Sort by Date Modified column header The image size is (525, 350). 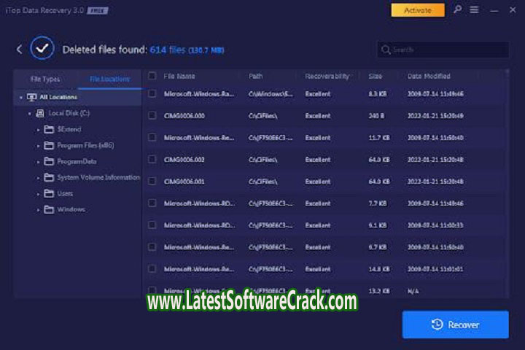pos(429,77)
